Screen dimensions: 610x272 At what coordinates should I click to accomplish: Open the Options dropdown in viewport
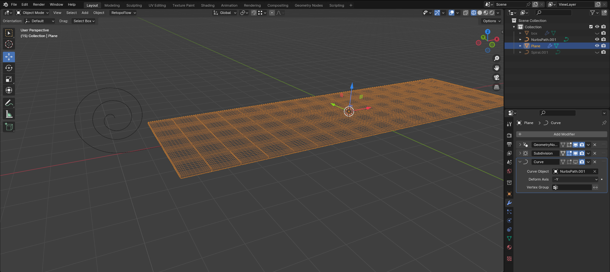tap(491, 21)
